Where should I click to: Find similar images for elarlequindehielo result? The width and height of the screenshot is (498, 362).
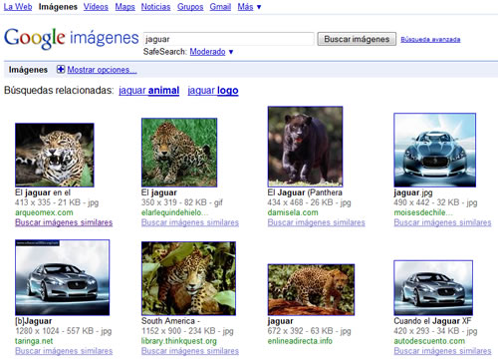[190, 222]
